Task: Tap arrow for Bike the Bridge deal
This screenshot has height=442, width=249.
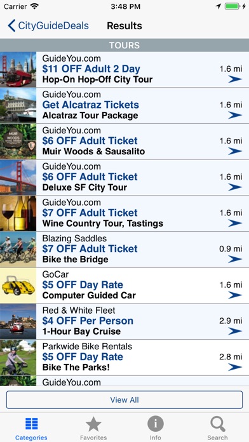Action: (235, 259)
